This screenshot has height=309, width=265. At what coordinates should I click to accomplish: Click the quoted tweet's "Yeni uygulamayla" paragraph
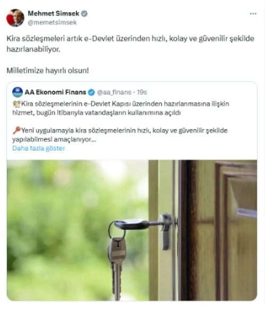pos(120,135)
